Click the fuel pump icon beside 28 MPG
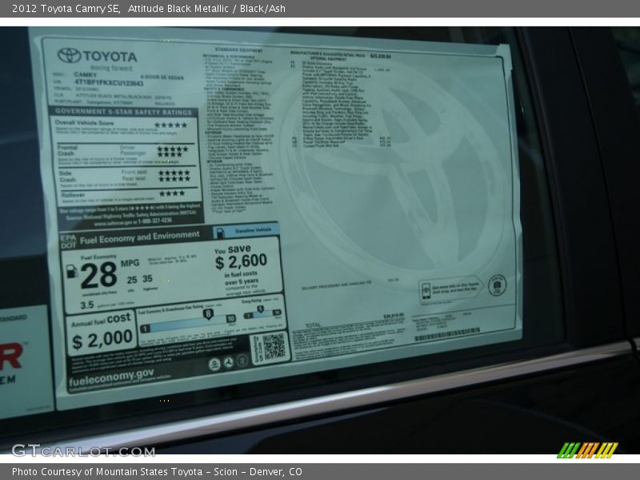Screen dimensions: 640x480 pos(72,271)
